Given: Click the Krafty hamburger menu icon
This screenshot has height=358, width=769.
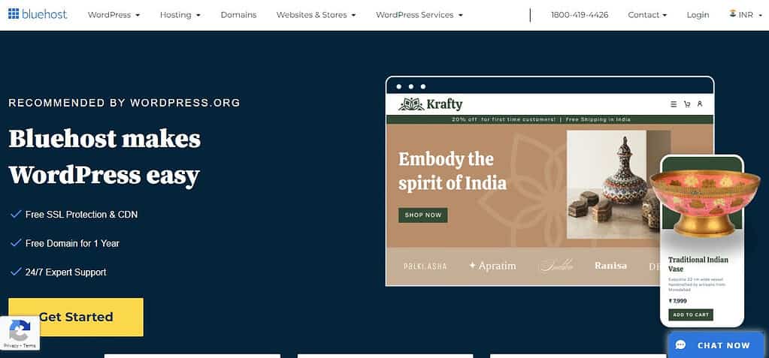Looking at the screenshot, I should click(x=674, y=104).
